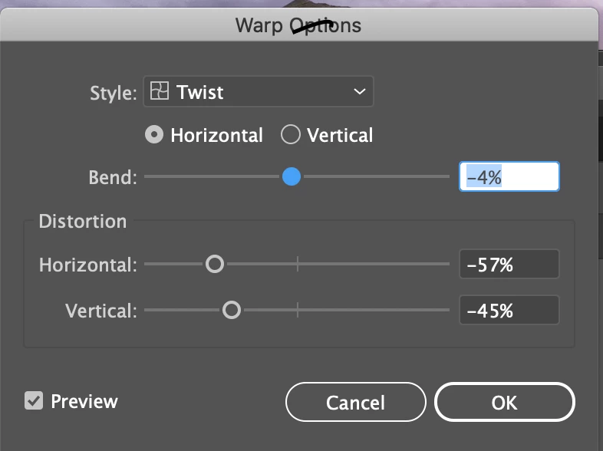603x451 pixels.
Task: Click the Distortion Horizontal slider handle
Action: (215, 265)
